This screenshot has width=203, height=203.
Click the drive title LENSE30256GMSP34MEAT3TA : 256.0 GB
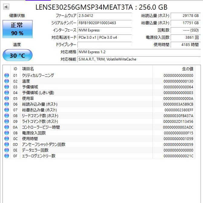point(101,7)
